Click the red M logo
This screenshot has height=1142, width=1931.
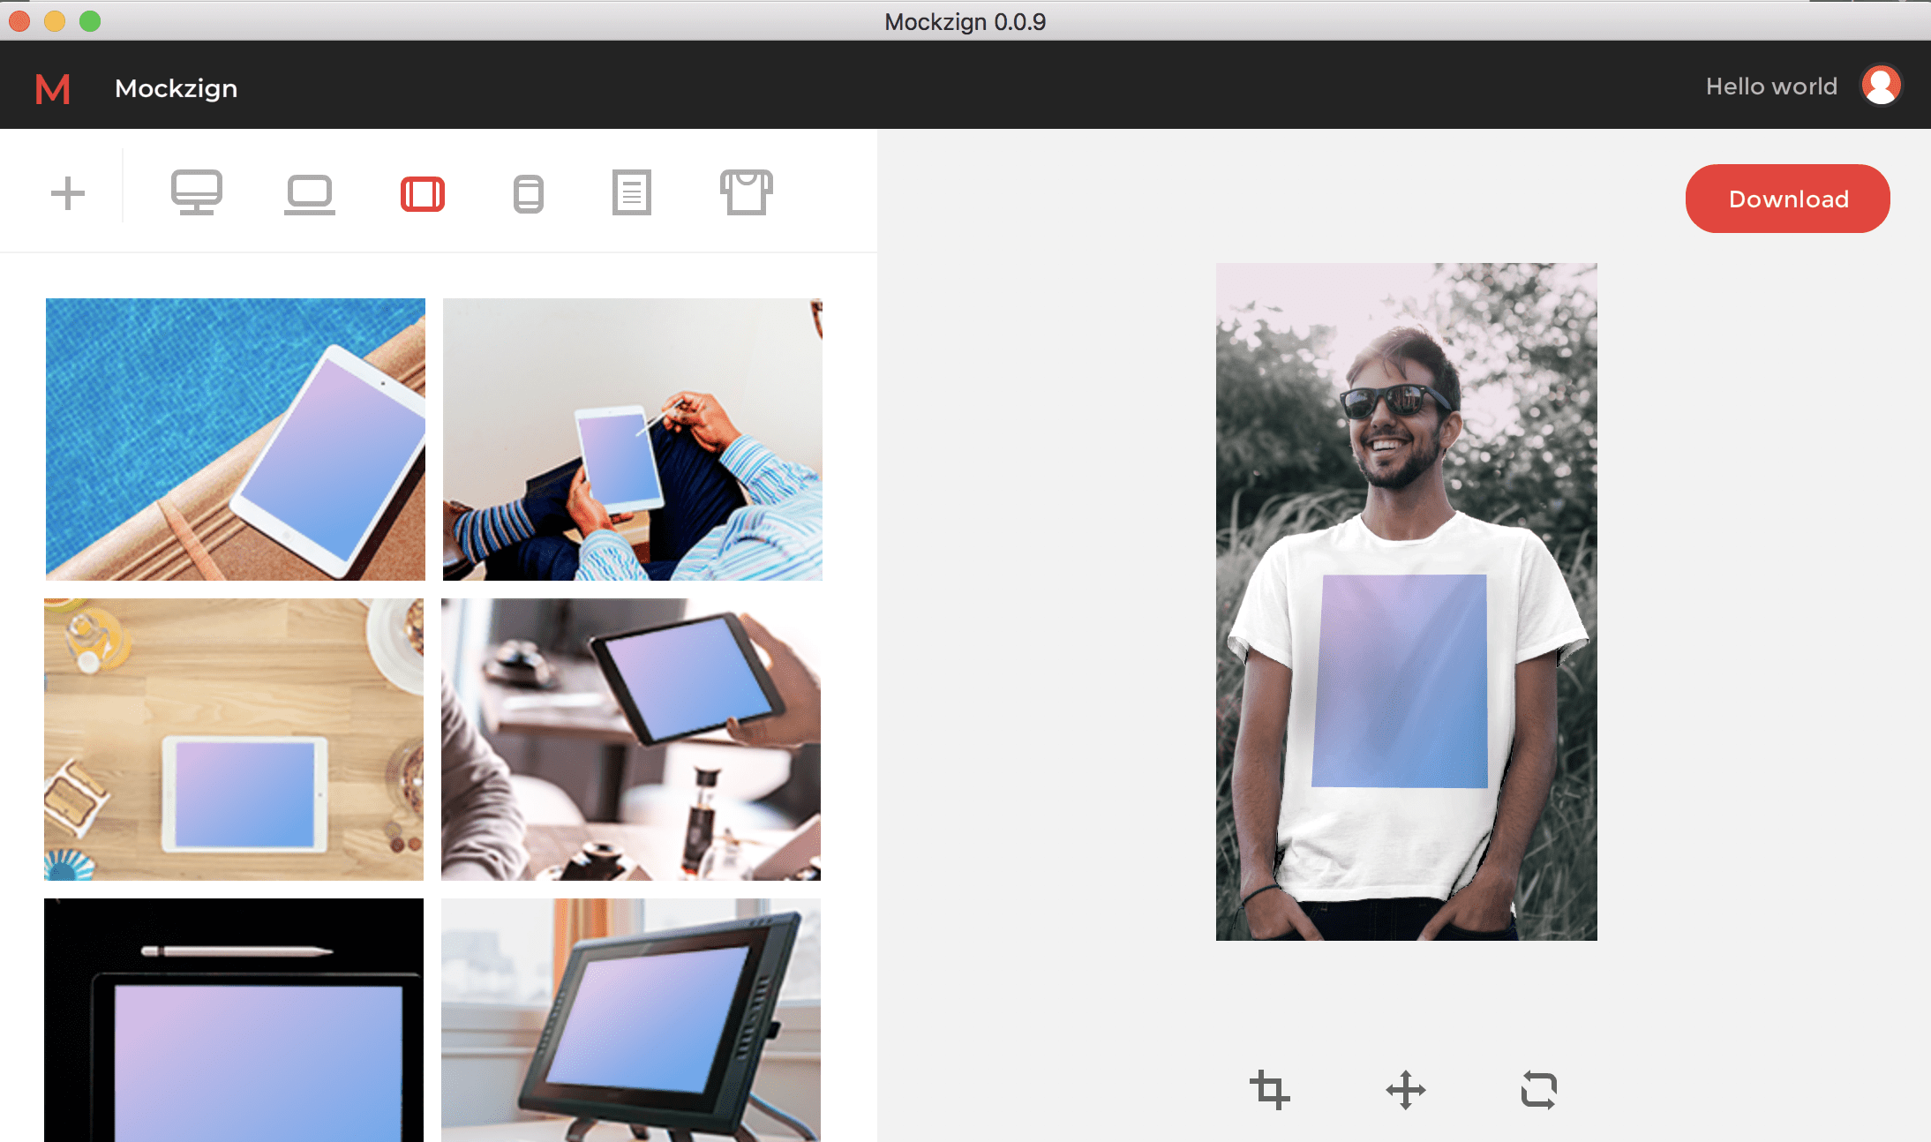pos(52,89)
